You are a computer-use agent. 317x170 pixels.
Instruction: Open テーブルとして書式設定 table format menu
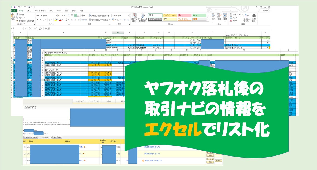[x=143, y=18]
